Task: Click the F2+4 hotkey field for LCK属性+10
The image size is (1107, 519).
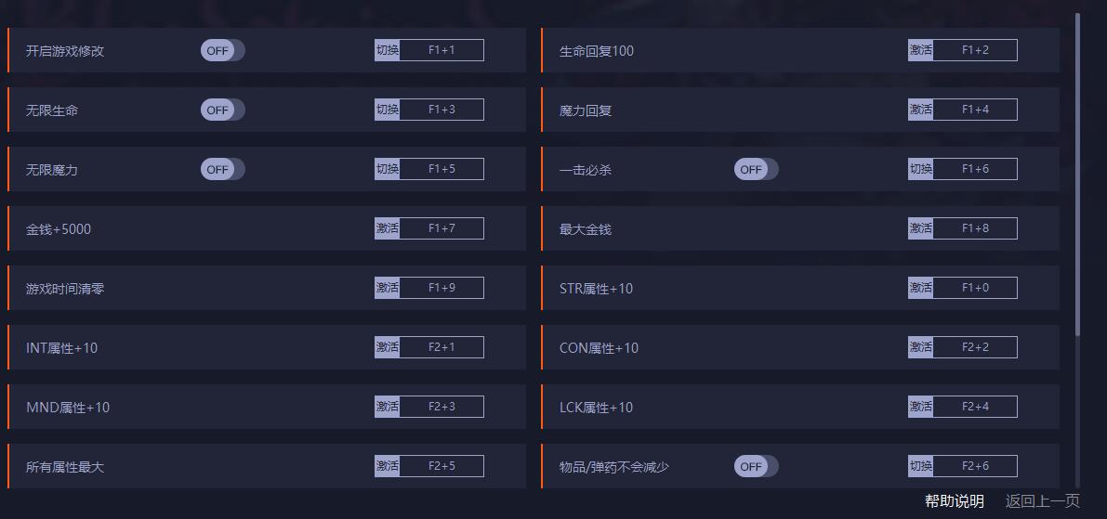Action: [975, 407]
